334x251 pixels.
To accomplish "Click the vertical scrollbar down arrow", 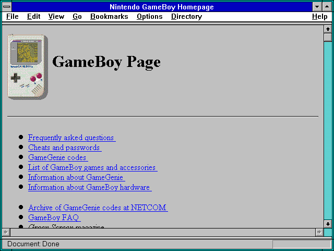I will tap(328, 224).
